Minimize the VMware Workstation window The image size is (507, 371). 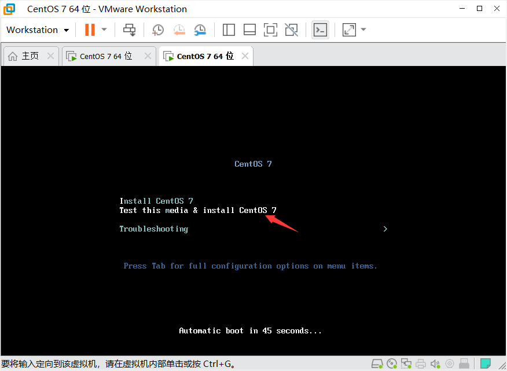(462, 9)
